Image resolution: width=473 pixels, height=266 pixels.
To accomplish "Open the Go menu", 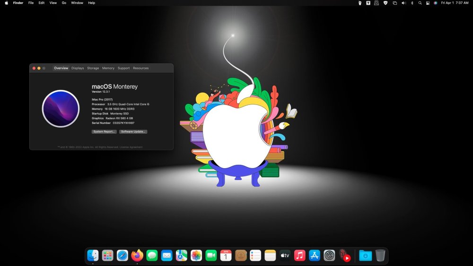I will (64, 3).
